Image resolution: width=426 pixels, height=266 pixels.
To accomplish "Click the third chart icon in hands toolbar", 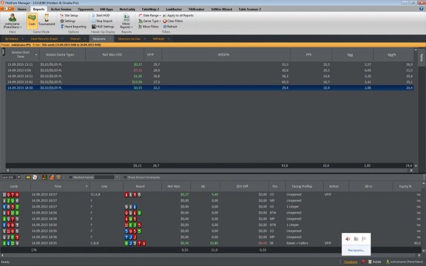I will 58,177.
